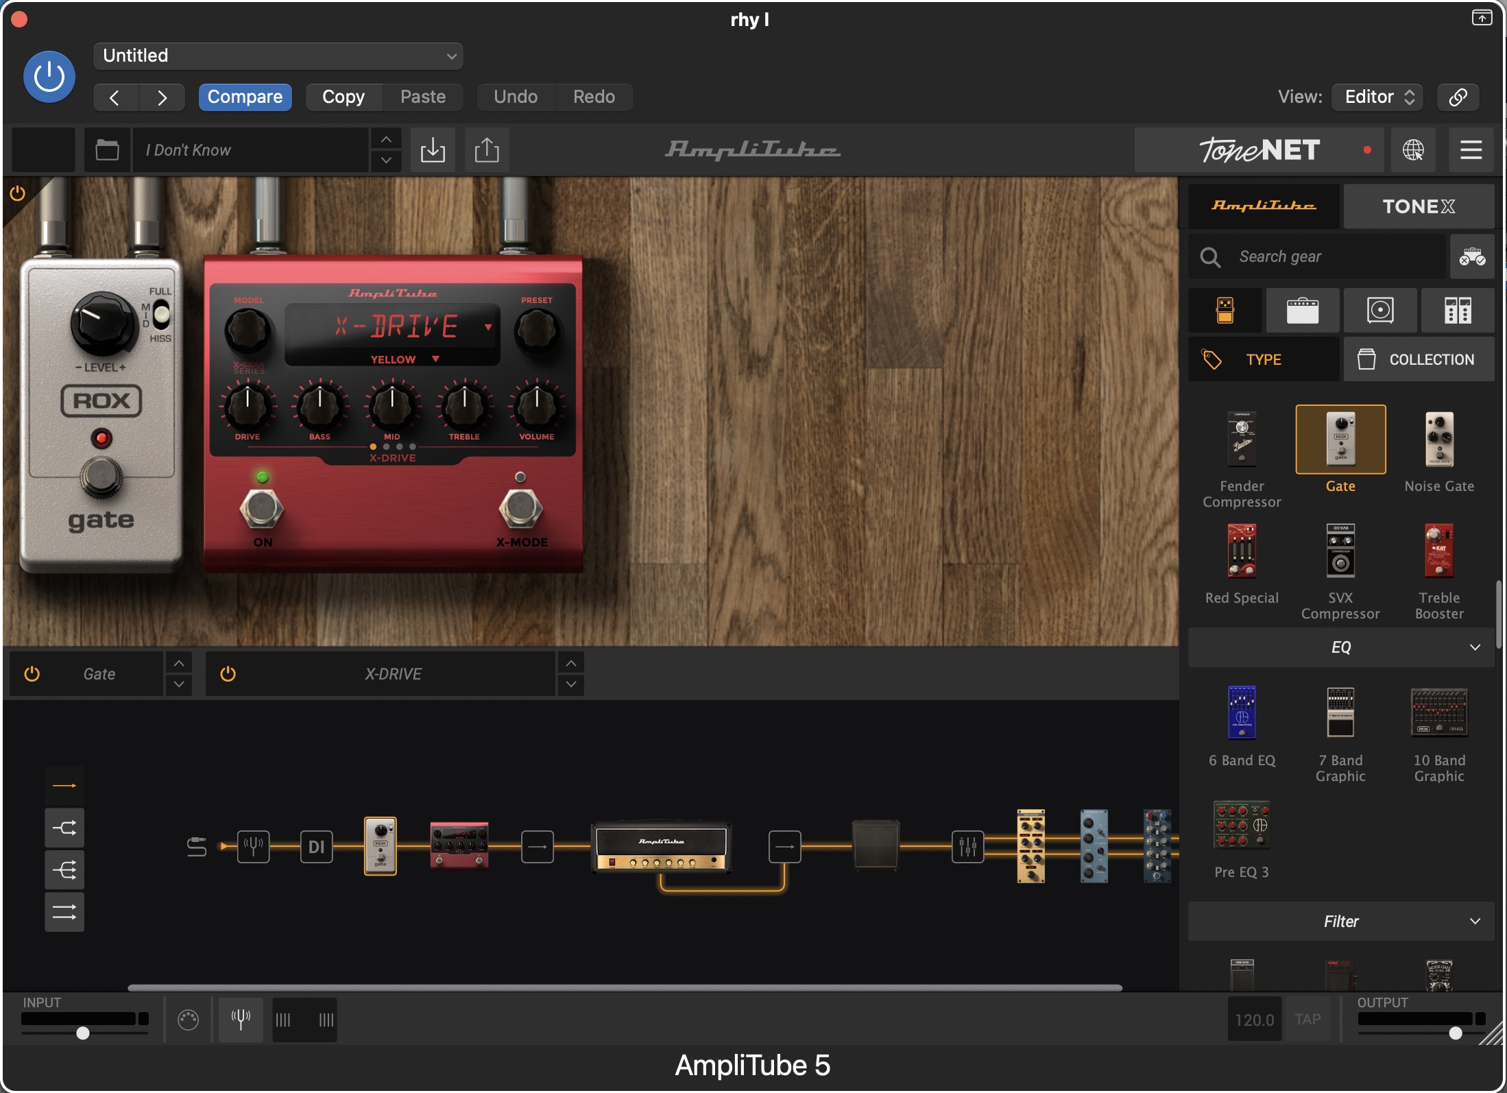Select the amp head in signal chain
The height and width of the screenshot is (1093, 1507).
point(661,846)
